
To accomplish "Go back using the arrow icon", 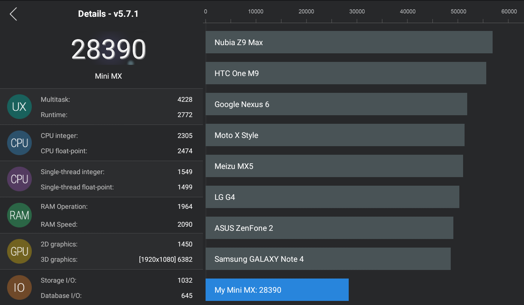I will [x=13, y=14].
